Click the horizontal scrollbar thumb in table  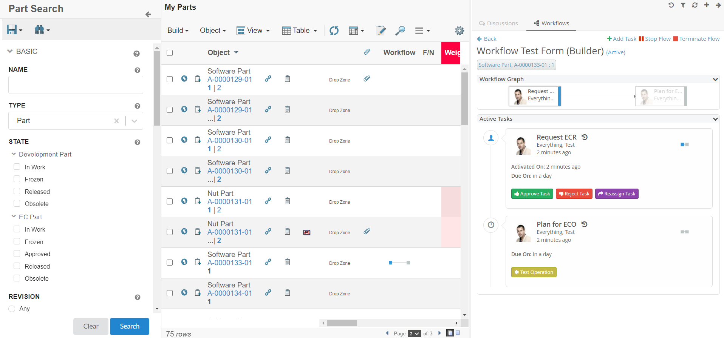pyautogui.click(x=342, y=323)
